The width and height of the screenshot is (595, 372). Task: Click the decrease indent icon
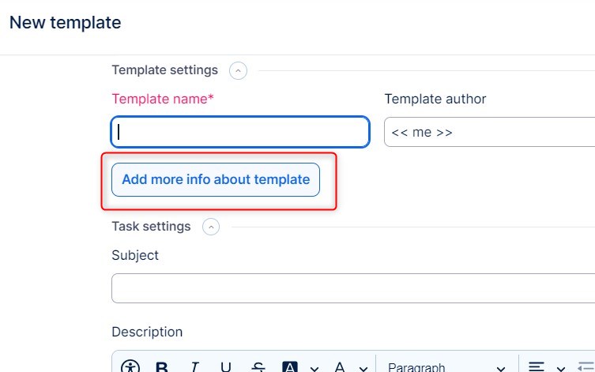coord(587,367)
